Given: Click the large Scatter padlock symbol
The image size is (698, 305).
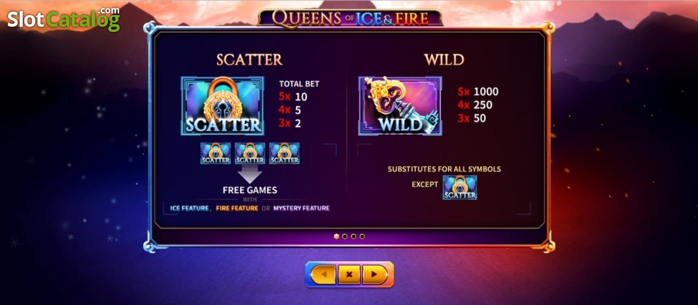Looking at the screenshot, I should click(x=222, y=106).
